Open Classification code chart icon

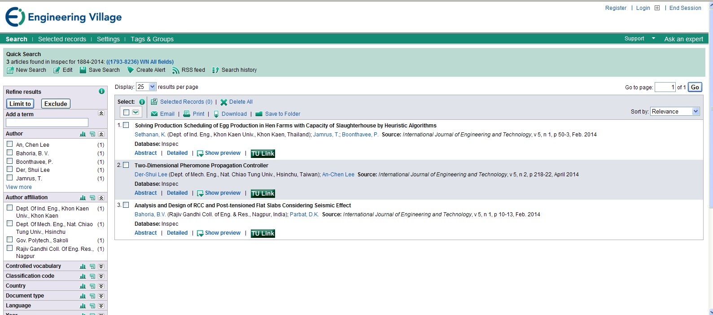(83, 276)
